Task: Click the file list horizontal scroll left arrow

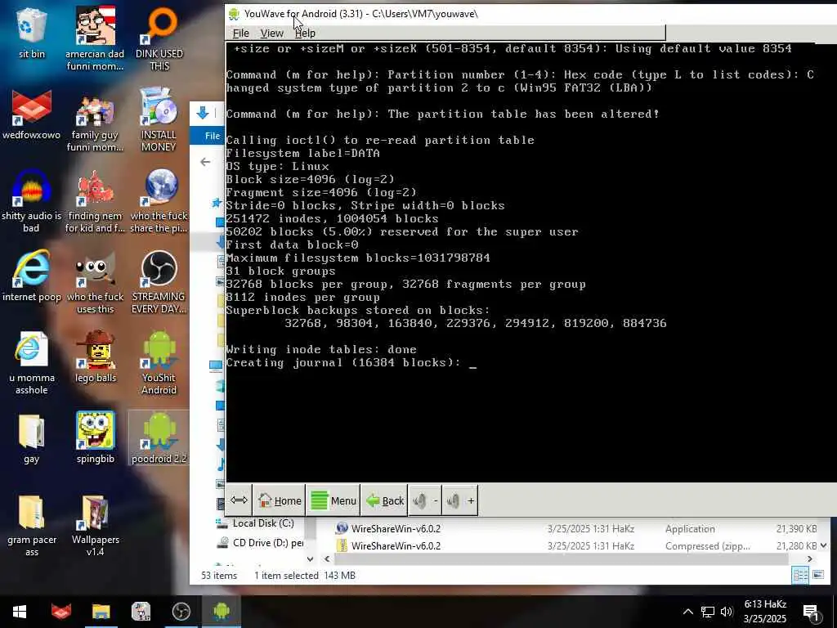Action: [x=327, y=559]
